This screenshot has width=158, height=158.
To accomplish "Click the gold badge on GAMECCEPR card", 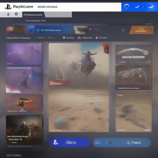I will click(146, 52).
